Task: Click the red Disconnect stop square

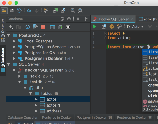Action: pyautogui.click(x=43, y=27)
